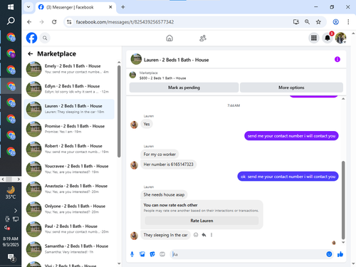Screen dimensions: 356x267
Task: Choose a sticker icon in composer
Action: (x=152, y=254)
